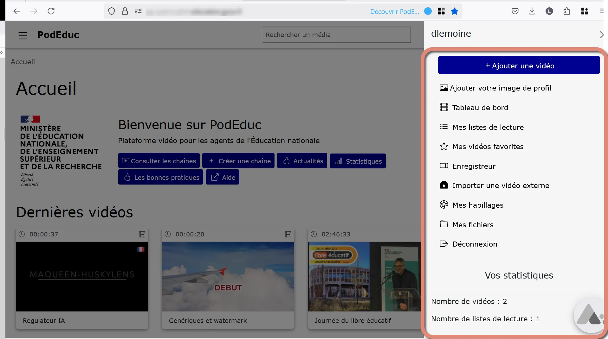
Task: Open the Génériques et watermark video thumbnail
Action: pyautogui.click(x=228, y=277)
